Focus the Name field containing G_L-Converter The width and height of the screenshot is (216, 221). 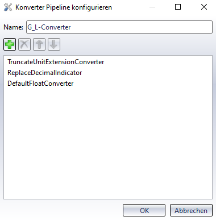point(119,27)
